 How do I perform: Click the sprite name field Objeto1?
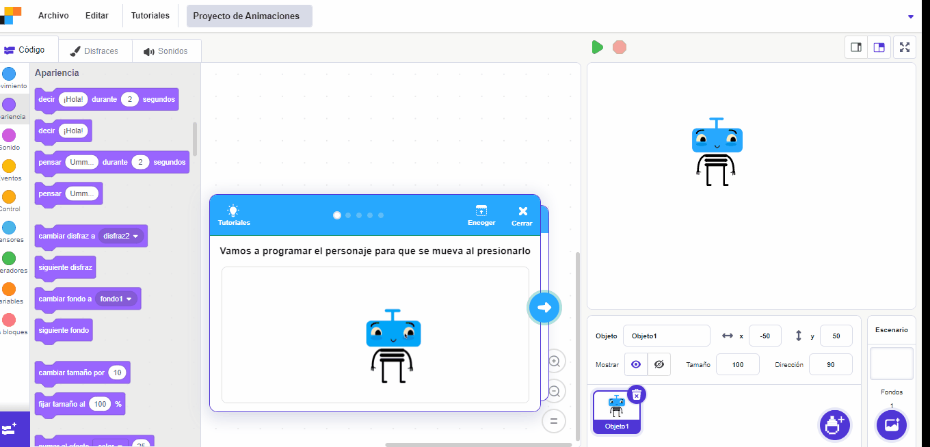pyautogui.click(x=667, y=336)
